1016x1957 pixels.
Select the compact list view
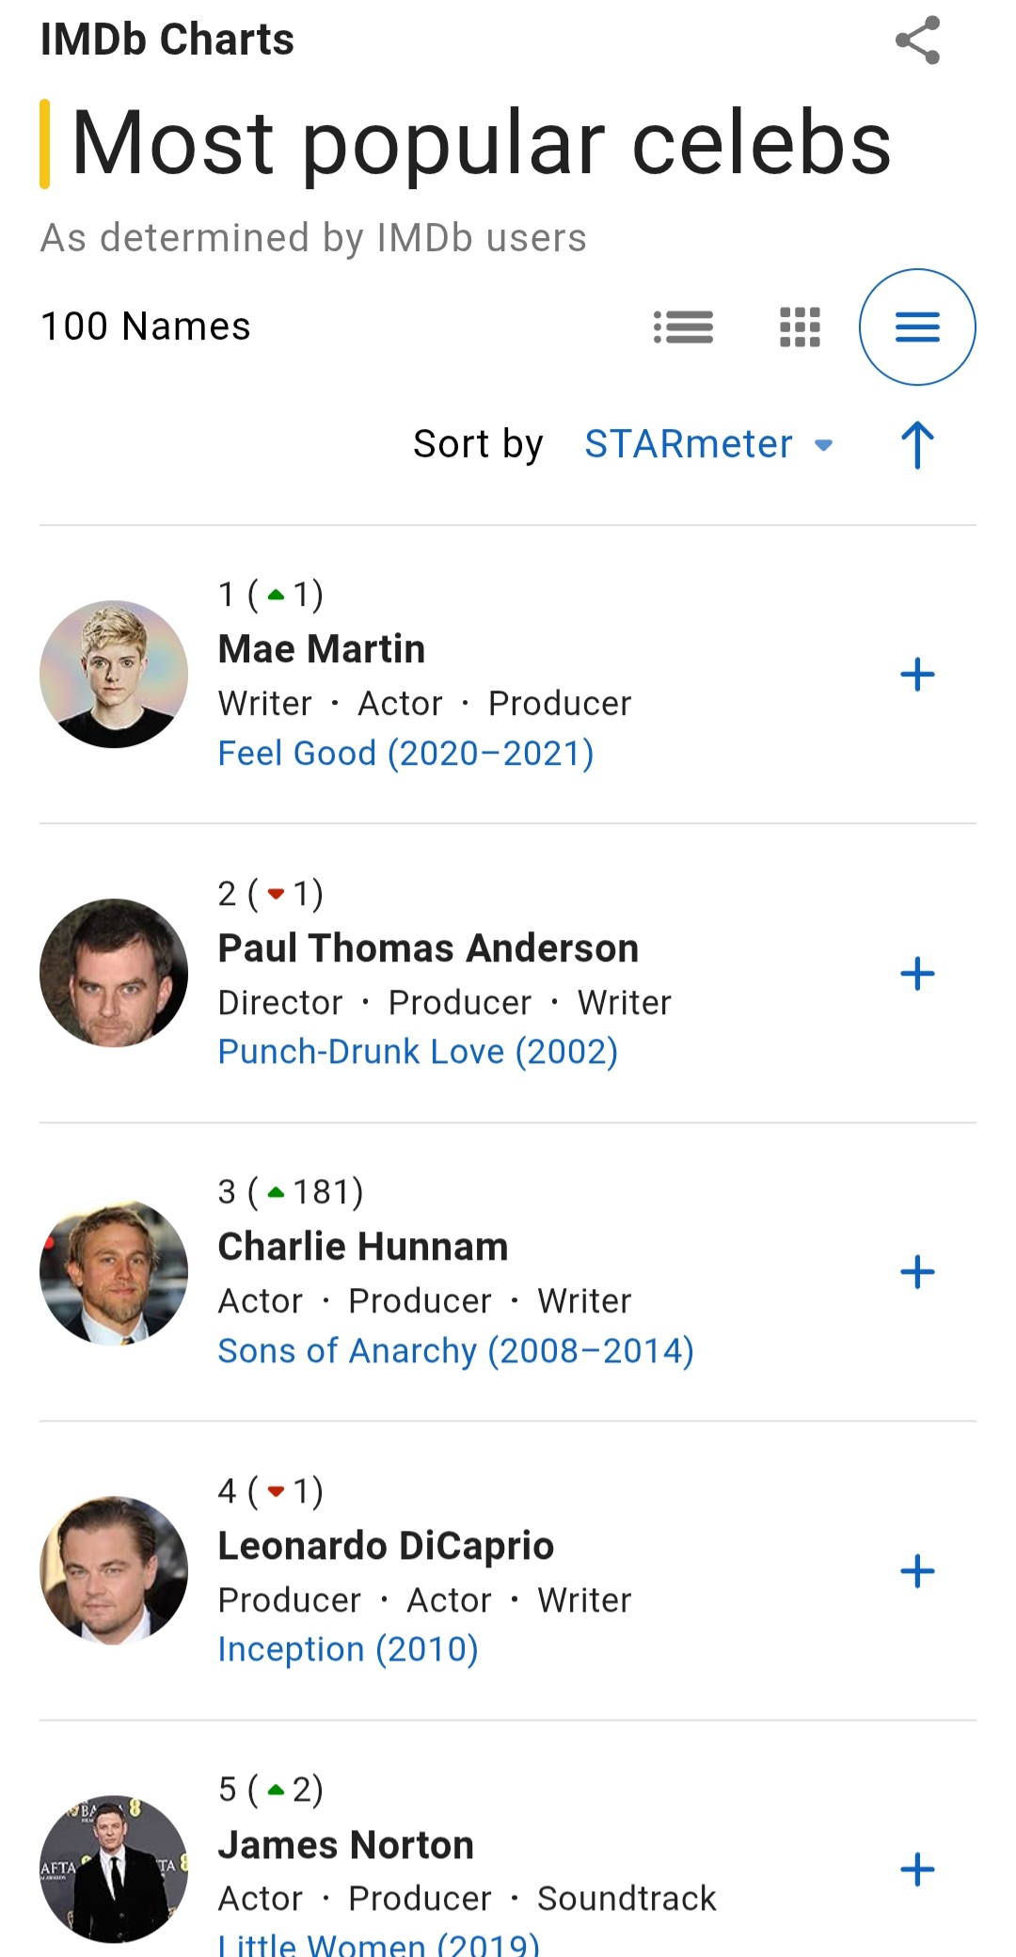[917, 327]
